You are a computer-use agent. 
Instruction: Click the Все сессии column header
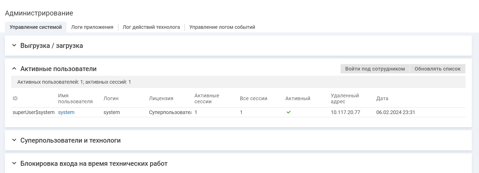(x=253, y=99)
